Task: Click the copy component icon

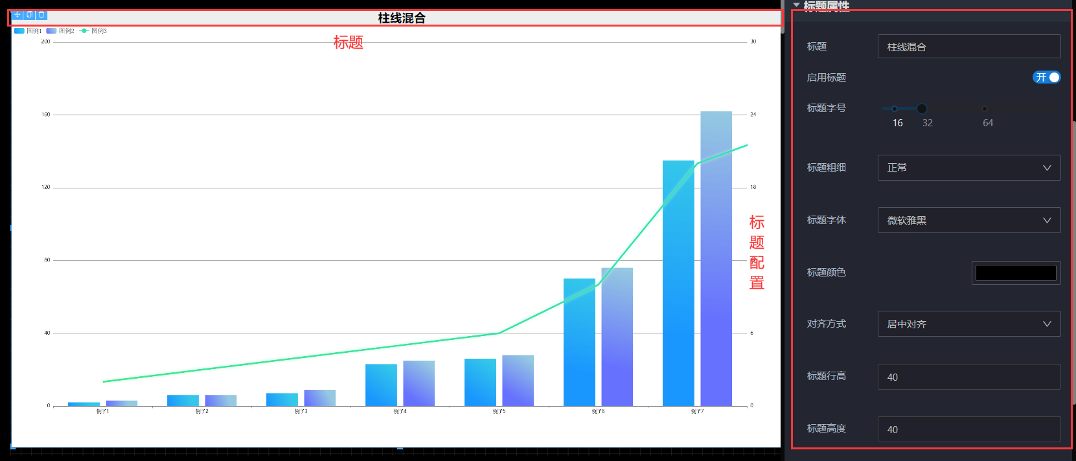Action: click(x=29, y=15)
